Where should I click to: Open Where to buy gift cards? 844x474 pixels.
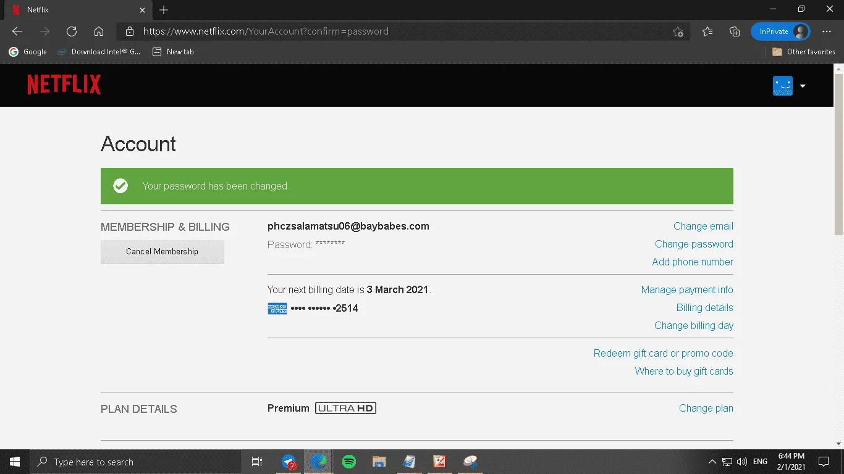[x=684, y=372]
